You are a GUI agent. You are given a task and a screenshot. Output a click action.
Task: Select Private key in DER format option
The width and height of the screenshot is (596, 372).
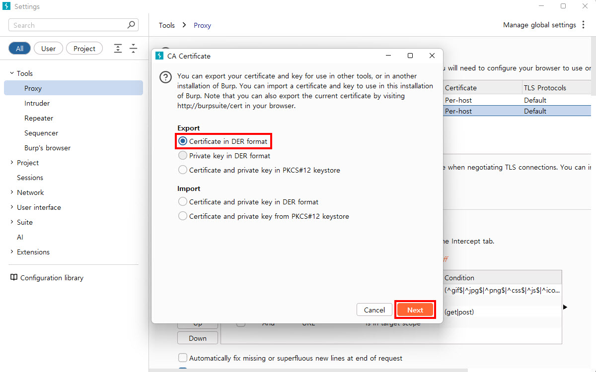point(224,156)
